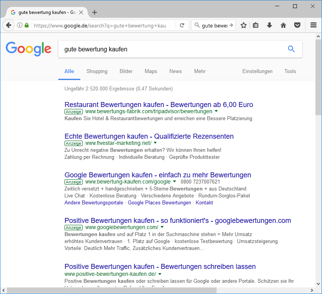Open site information icon in address bar

(x=20, y=25)
